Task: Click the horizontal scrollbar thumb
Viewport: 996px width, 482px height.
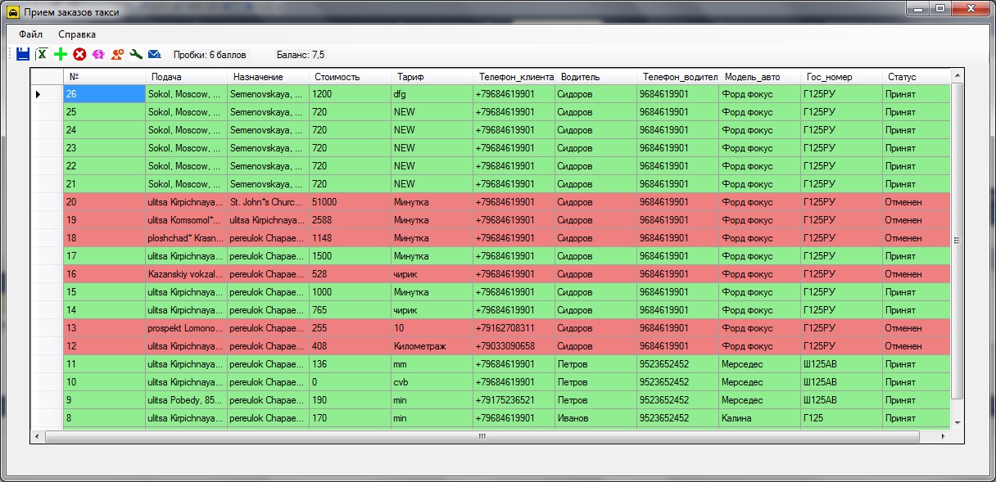Action: [x=482, y=436]
